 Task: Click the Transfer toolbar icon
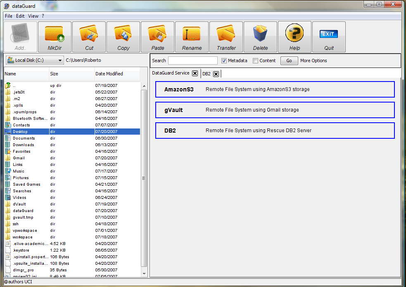click(226, 33)
